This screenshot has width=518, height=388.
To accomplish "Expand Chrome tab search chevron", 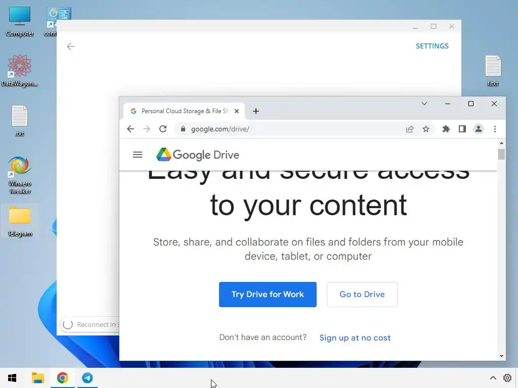I will click(x=424, y=104).
